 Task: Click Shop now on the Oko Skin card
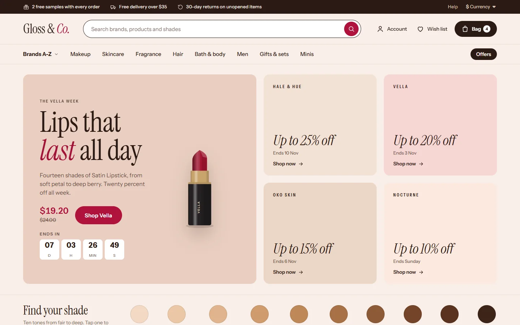(x=288, y=272)
